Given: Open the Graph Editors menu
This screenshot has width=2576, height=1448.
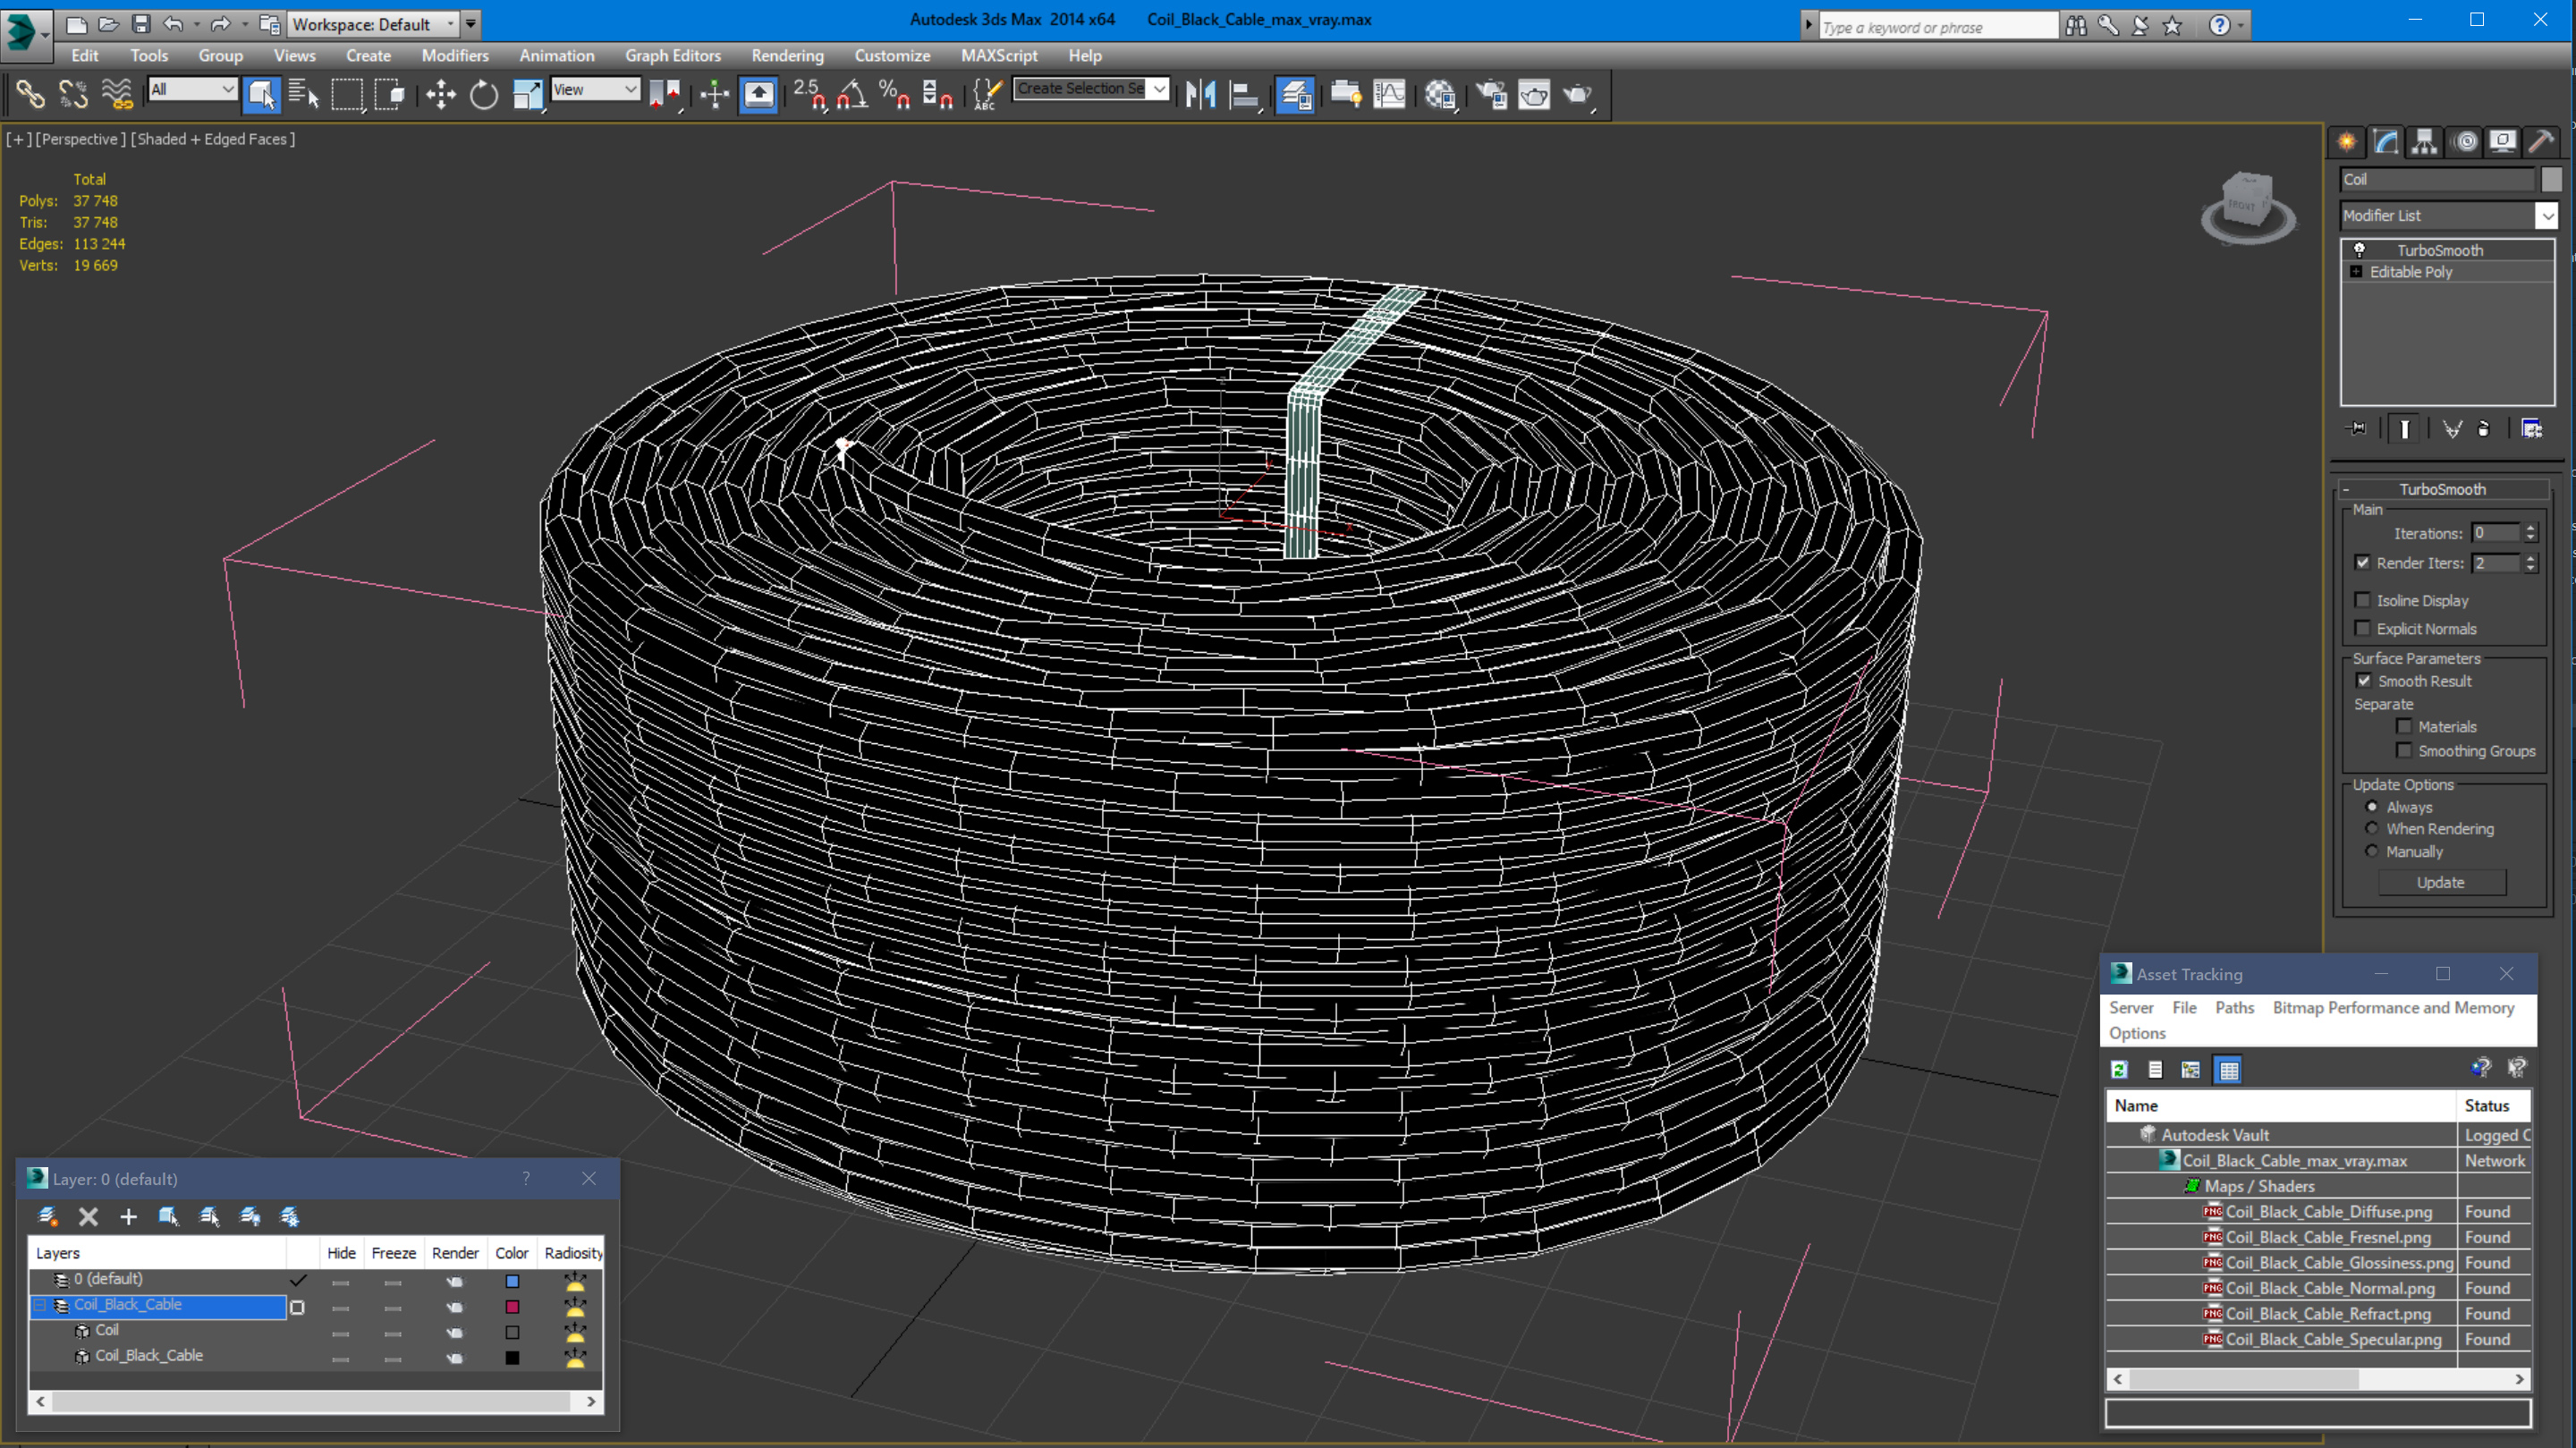Looking at the screenshot, I should (x=673, y=56).
